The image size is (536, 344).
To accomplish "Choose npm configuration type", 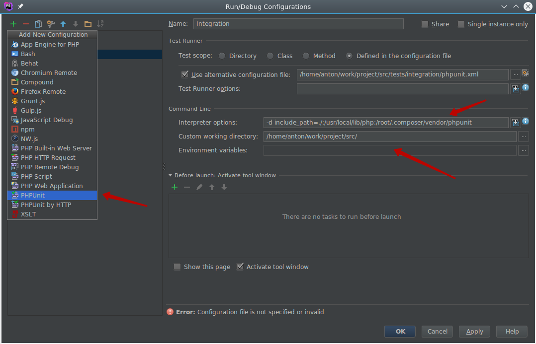I will (52, 130).
